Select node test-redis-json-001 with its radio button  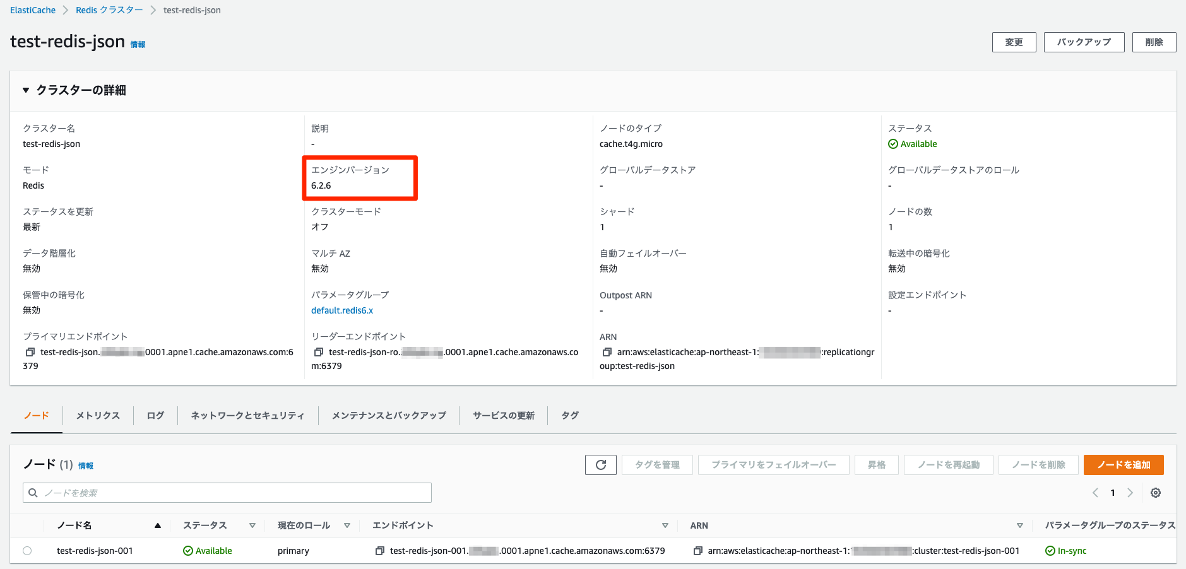[27, 550]
